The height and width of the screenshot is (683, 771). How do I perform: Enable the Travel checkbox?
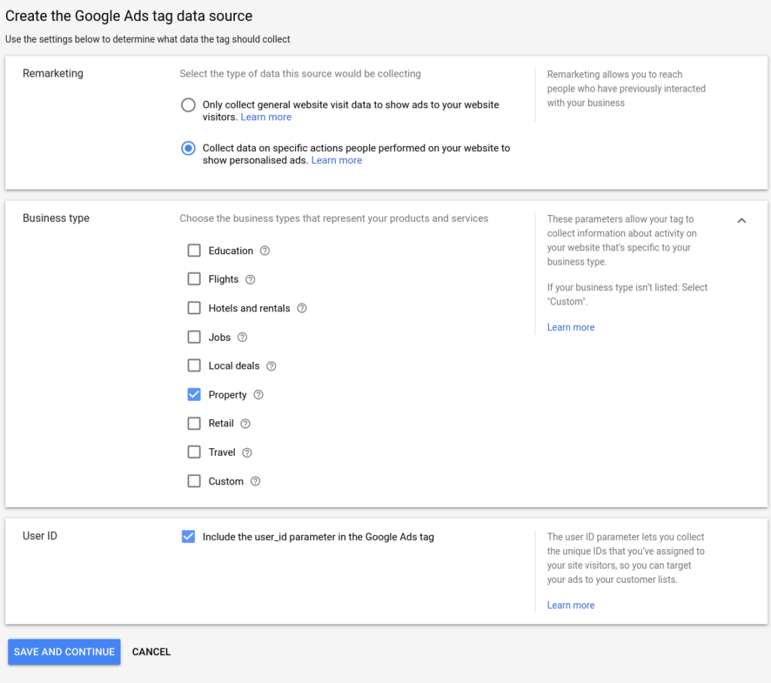(x=194, y=452)
